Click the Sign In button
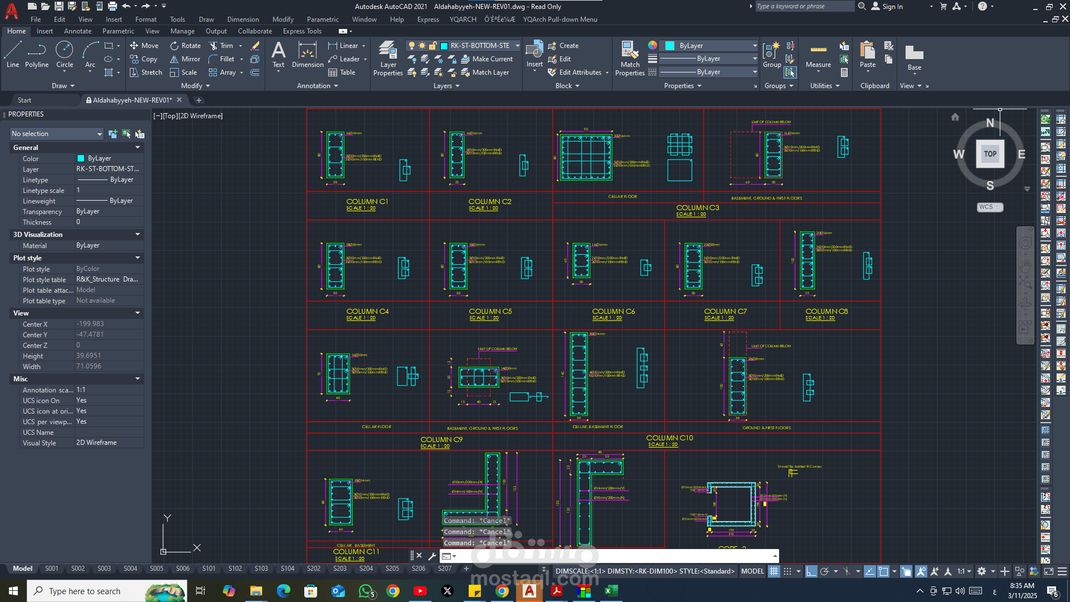The width and height of the screenshot is (1070, 602). click(887, 7)
